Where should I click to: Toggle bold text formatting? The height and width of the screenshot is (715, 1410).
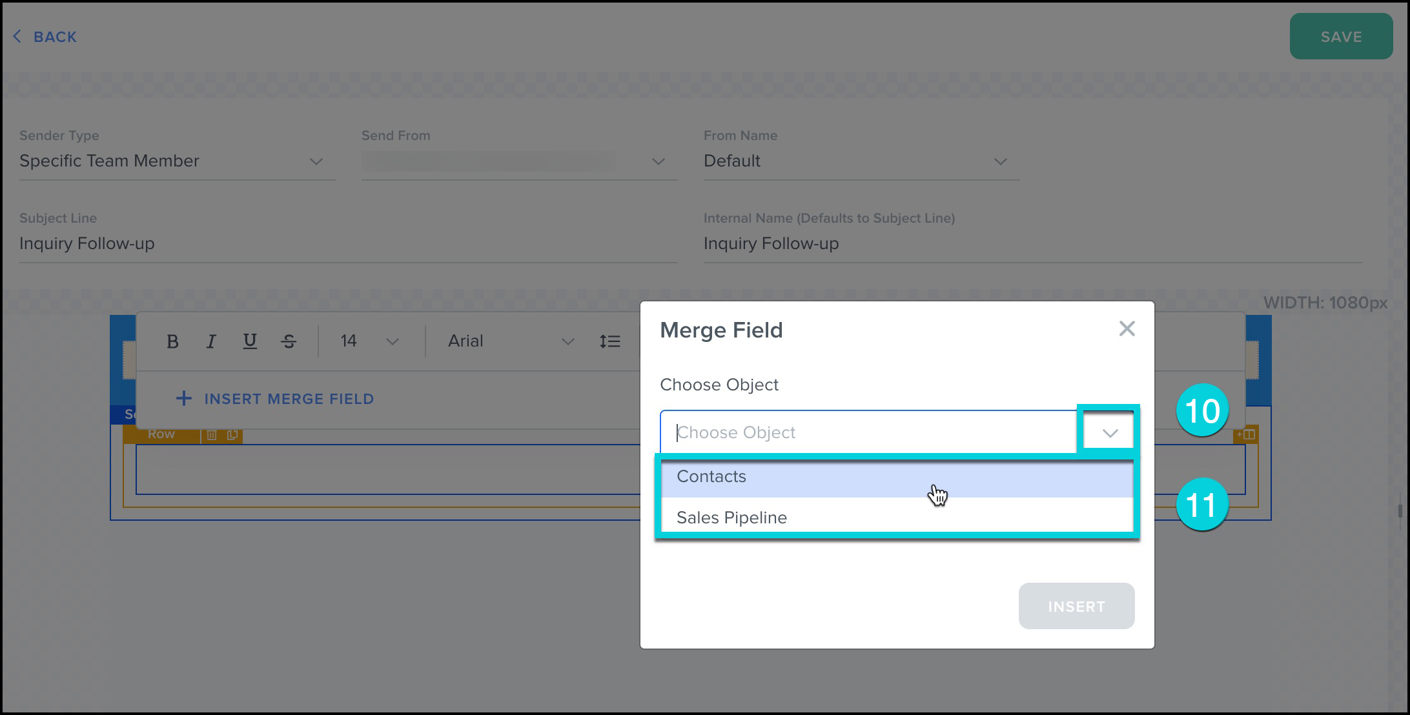pyautogui.click(x=172, y=341)
